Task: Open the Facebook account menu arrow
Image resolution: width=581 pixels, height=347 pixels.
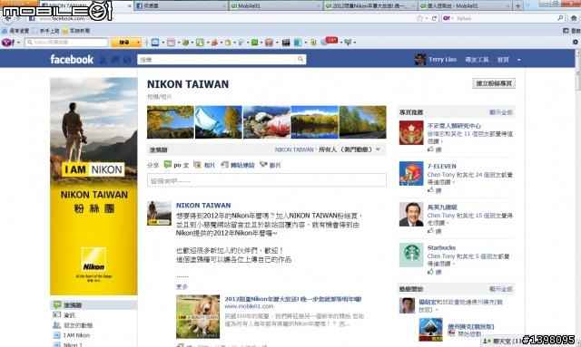Action: (x=518, y=60)
